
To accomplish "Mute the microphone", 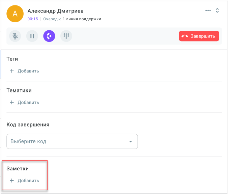I will tap(15, 36).
